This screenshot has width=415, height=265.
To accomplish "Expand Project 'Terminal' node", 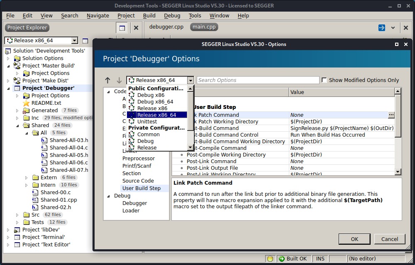I will tap(8, 237).
